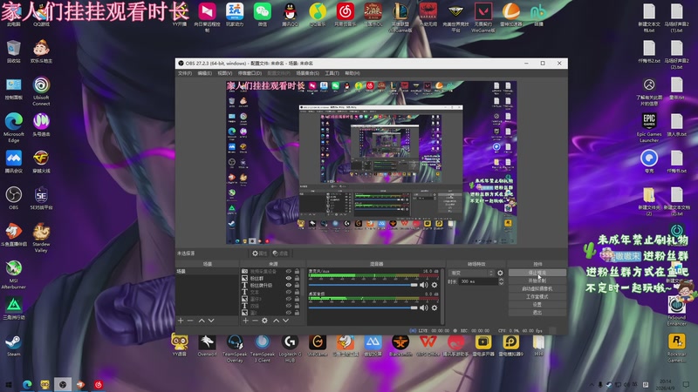Move selected scene up with arrow
This screenshot has height=392, width=698.
pos(202,321)
